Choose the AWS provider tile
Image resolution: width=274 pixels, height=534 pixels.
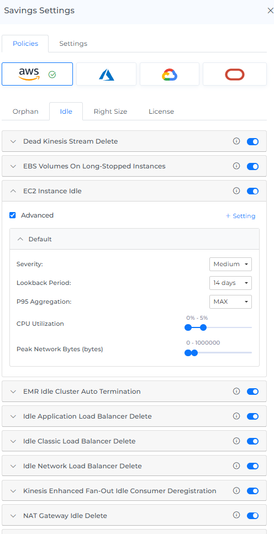point(37,74)
